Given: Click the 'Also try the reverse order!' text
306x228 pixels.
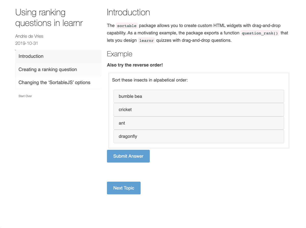Looking at the screenshot, I should 135,65.
